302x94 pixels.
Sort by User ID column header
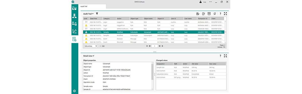pos(177,18)
